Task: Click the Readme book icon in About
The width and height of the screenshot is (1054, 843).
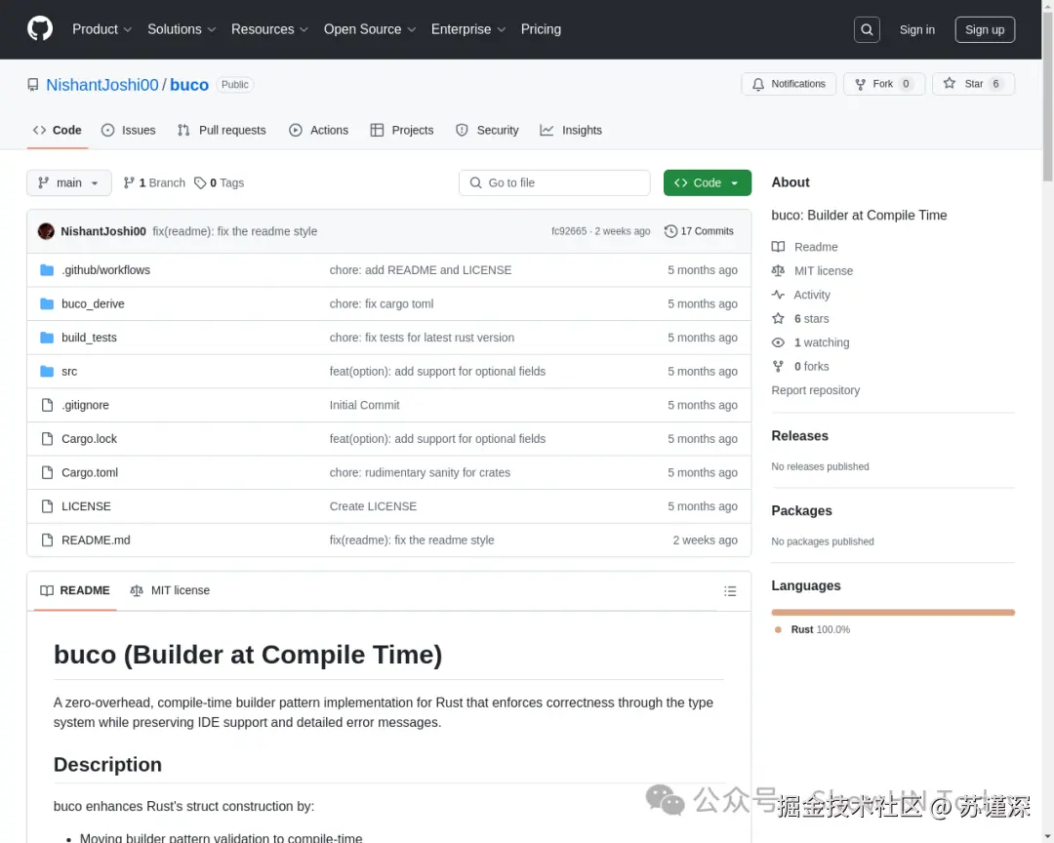Action: [x=778, y=247]
